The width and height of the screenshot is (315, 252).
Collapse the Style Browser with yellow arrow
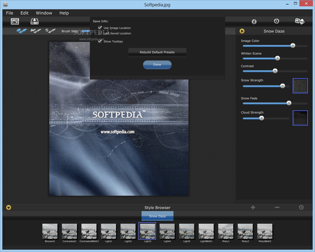click(9, 207)
